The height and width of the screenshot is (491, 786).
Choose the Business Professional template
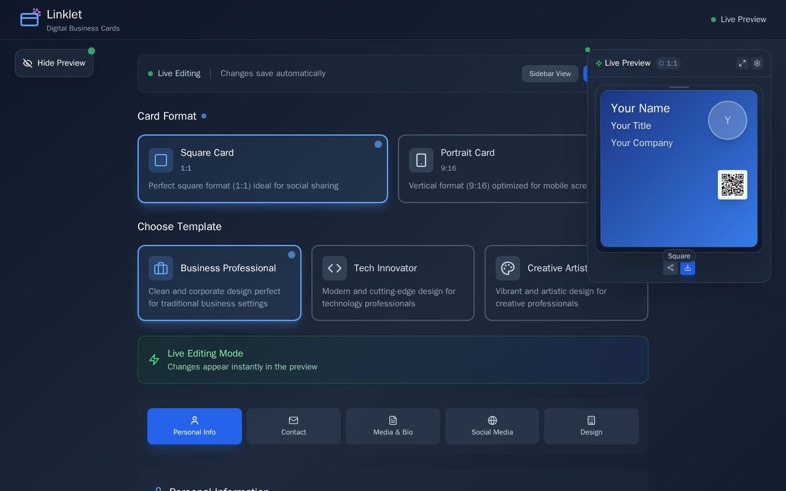(219, 283)
